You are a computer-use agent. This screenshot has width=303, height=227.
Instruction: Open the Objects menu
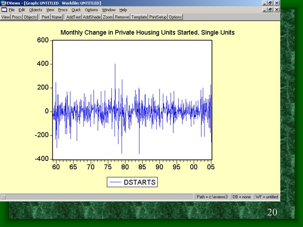click(x=36, y=10)
